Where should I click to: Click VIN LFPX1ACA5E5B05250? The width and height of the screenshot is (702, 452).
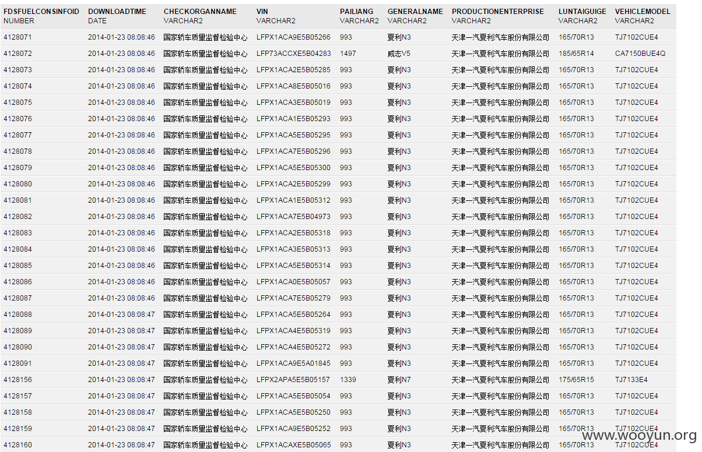293,412
